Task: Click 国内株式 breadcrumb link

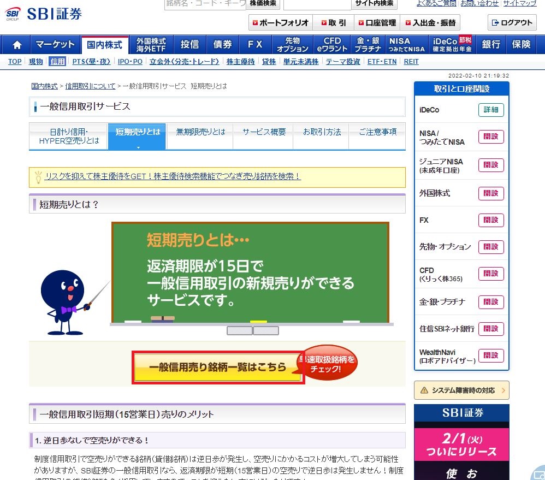Action: point(44,86)
